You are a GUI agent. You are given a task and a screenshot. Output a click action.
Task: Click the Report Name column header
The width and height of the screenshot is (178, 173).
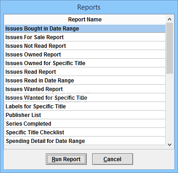point(85,20)
